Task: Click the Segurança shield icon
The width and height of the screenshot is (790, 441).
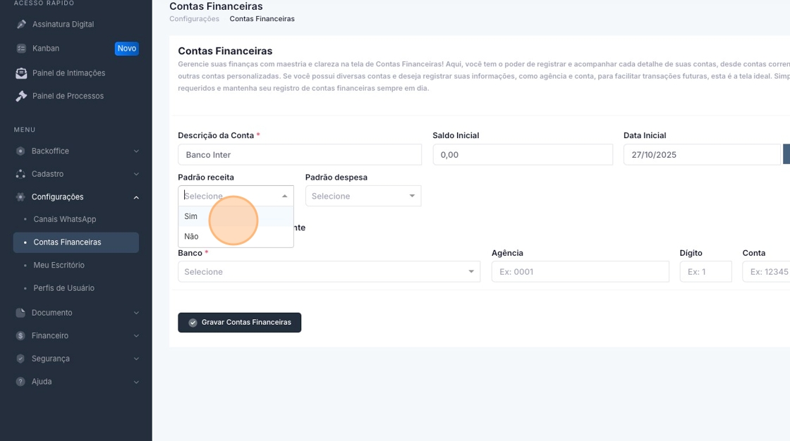Action: pos(20,359)
